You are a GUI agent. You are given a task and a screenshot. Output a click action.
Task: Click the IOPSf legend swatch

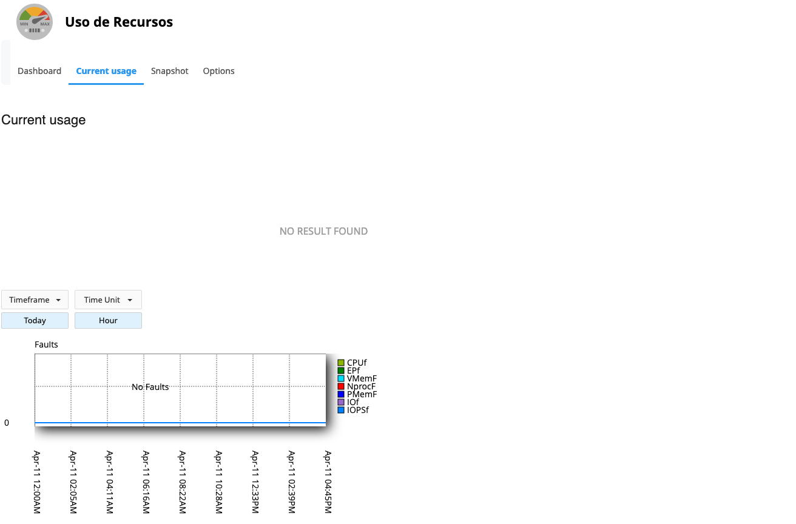[x=341, y=410]
